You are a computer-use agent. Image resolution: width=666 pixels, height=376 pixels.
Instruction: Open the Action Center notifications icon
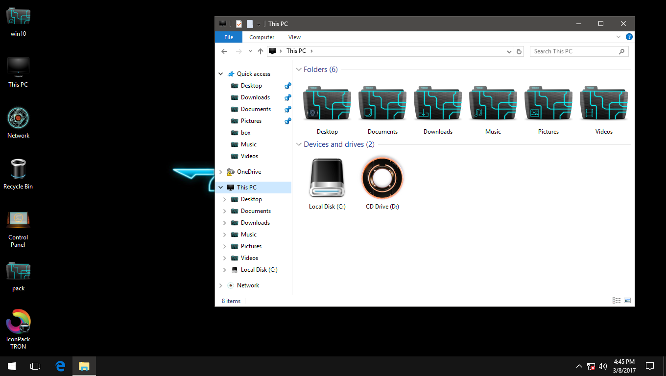click(650, 366)
